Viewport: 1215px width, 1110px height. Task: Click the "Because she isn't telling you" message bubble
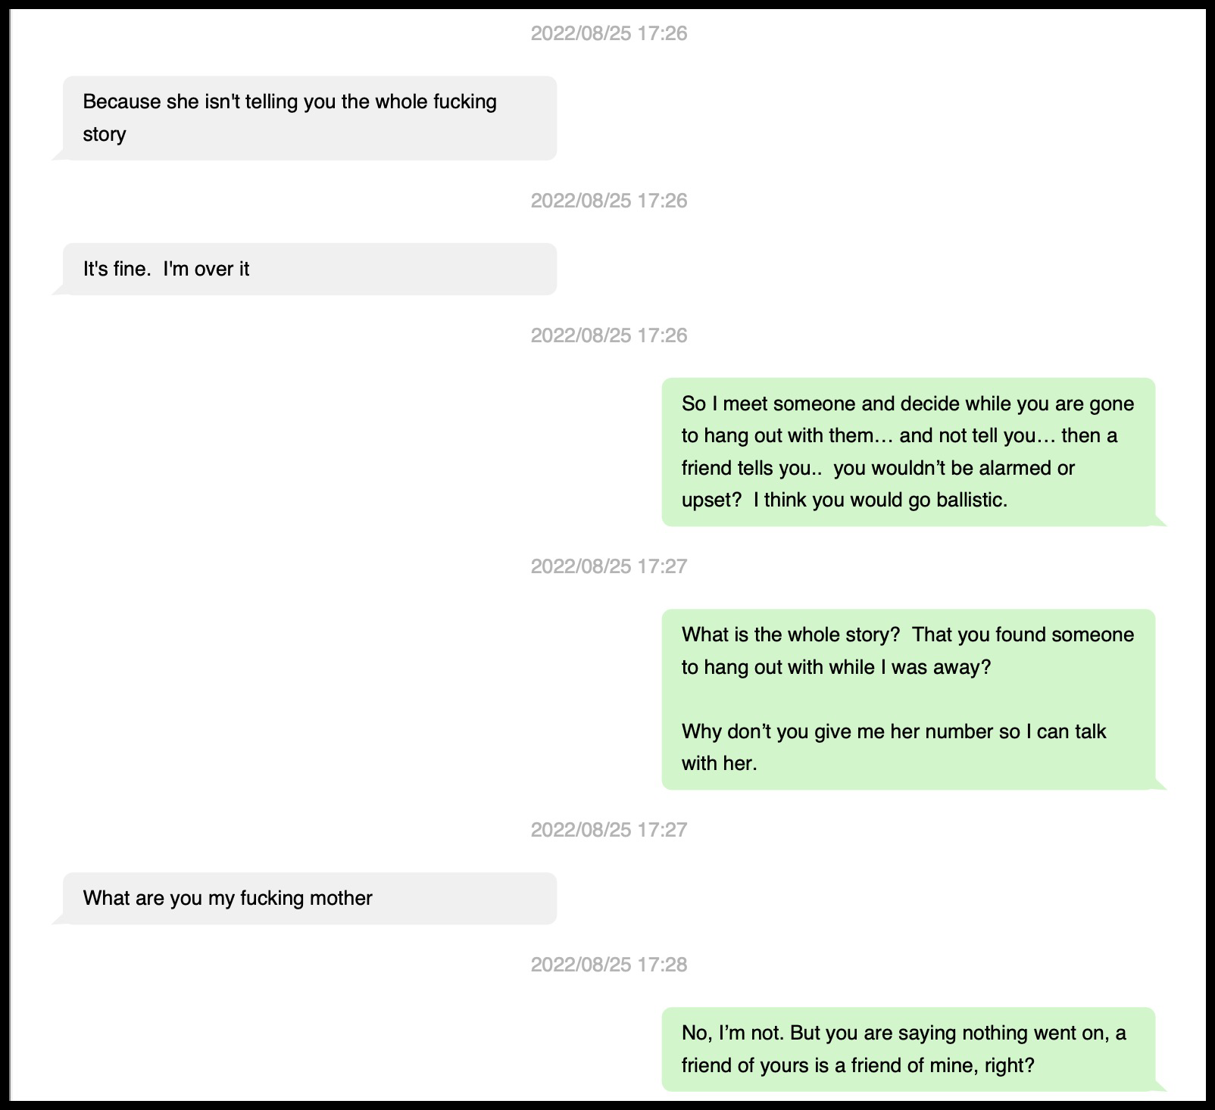point(309,118)
